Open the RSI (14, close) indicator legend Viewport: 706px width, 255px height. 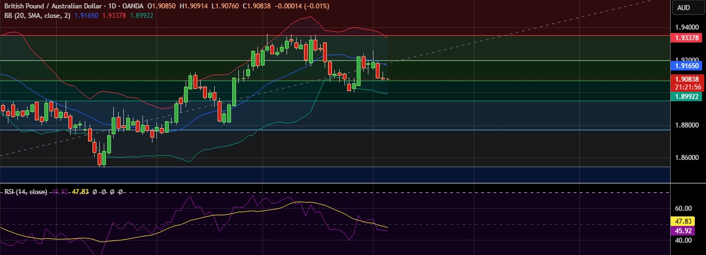point(26,192)
